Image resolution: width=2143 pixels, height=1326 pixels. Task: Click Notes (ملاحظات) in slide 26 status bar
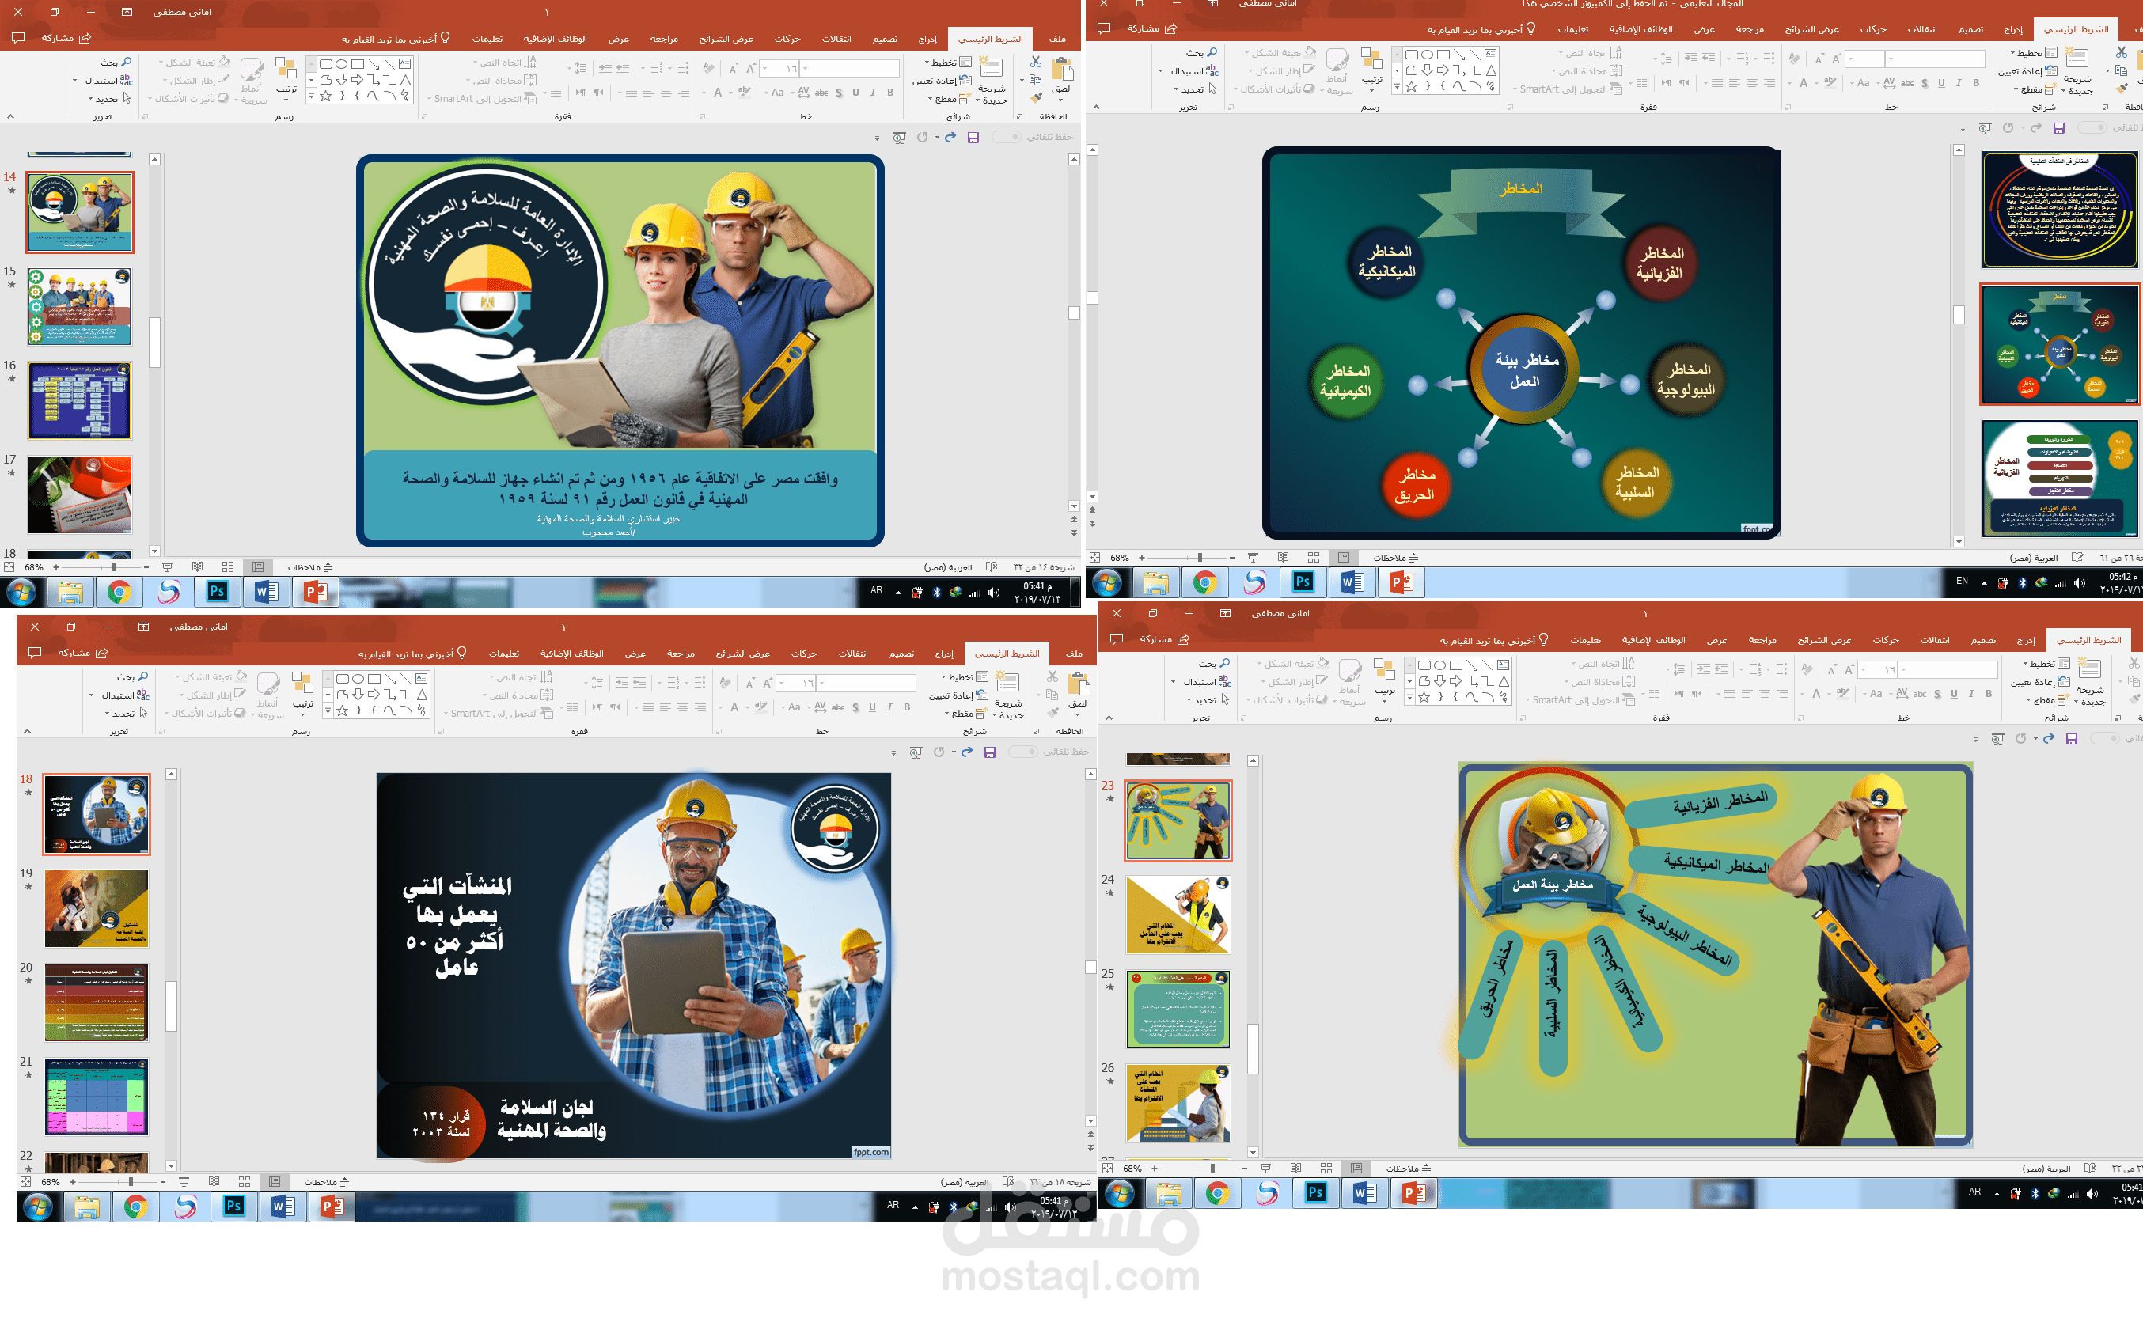click(x=1396, y=558)
